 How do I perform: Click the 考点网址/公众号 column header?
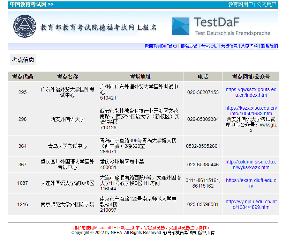(x=251, y=76)
